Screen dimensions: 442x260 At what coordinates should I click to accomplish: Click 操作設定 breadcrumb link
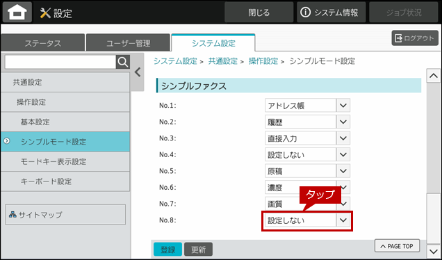pos(263,61)
